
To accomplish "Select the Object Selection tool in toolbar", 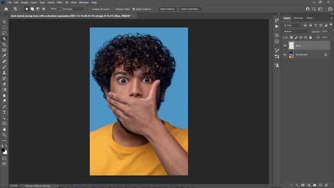I will 4,39.
